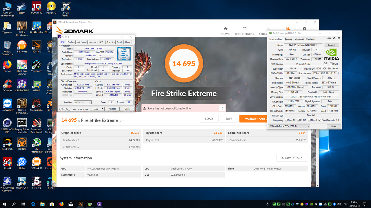Screen dimensions: 371x208
Task: Open Microsoft Edge from the taskbar
Action: (x=33, y=204)
